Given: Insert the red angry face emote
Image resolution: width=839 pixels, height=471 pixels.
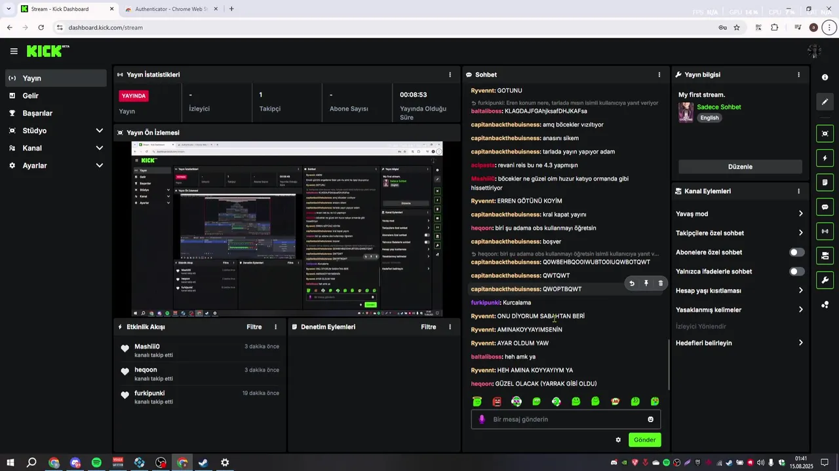Looking at the screenshot, I should coord(497,401).
